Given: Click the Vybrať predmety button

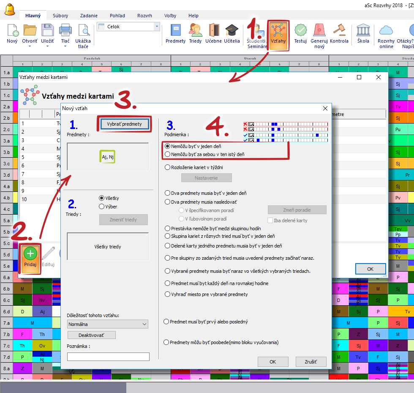Looking at the screenshot, I should (125, 124).
